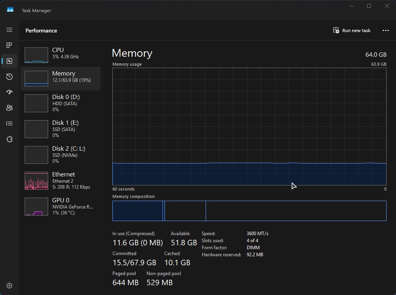The image size is (396, 295).
Task: Open the App history page icon
Action: [9, 77]
